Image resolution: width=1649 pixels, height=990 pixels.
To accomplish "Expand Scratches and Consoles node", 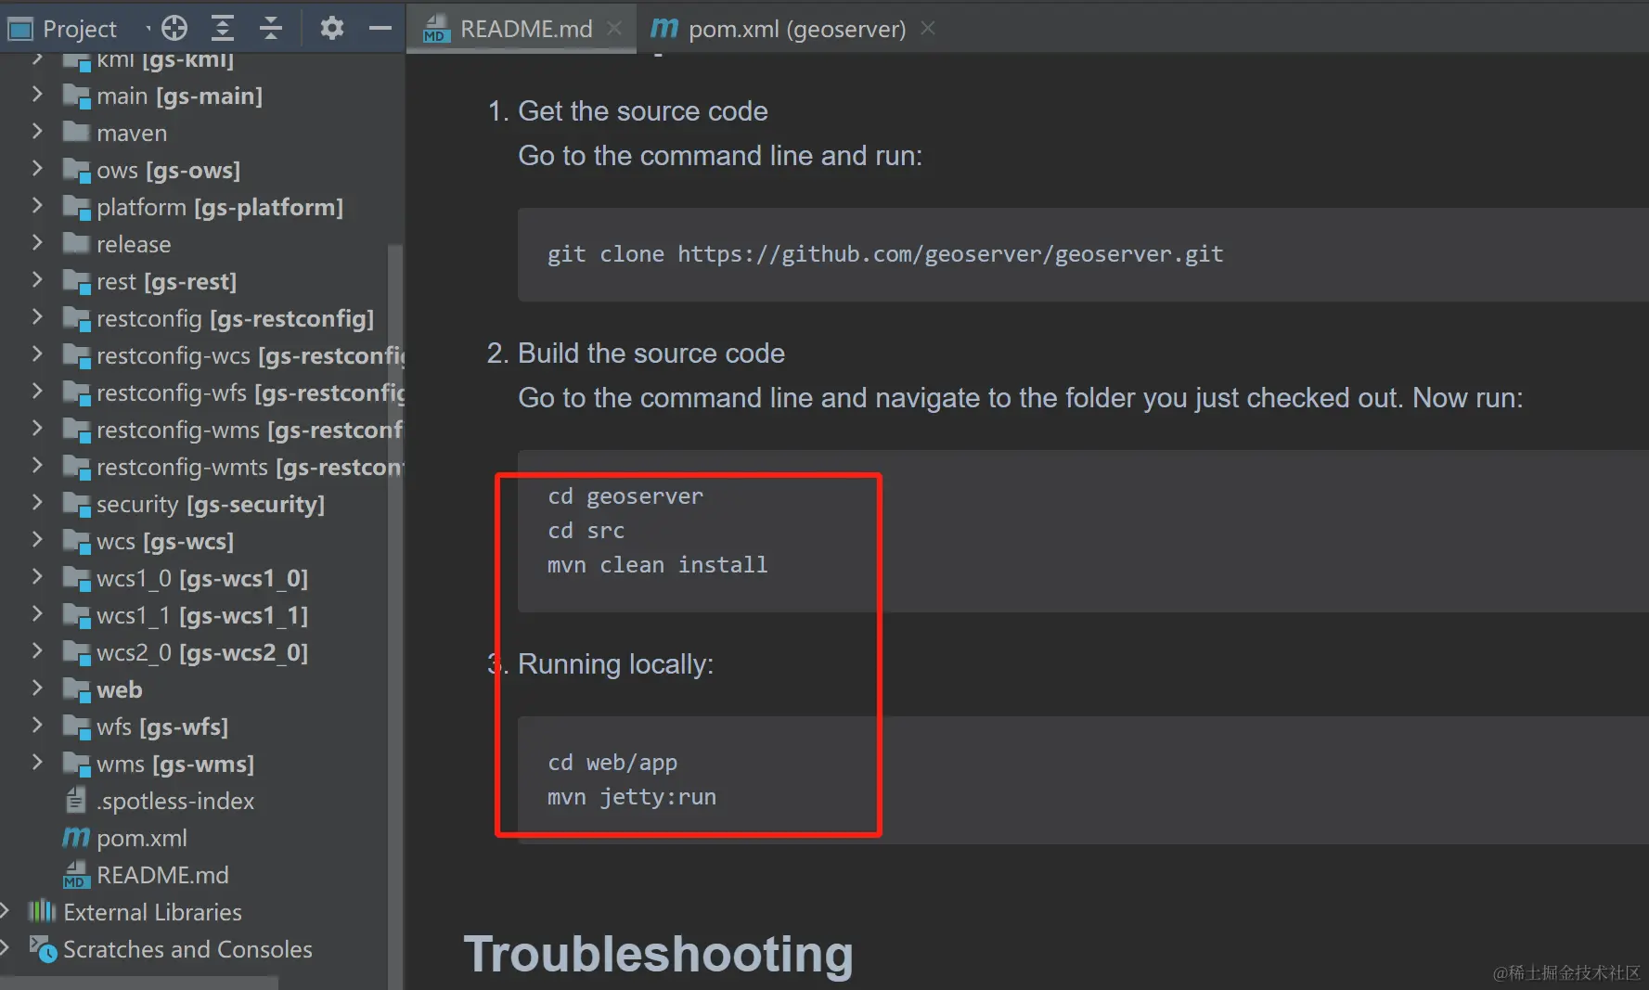I will (6, 948).
